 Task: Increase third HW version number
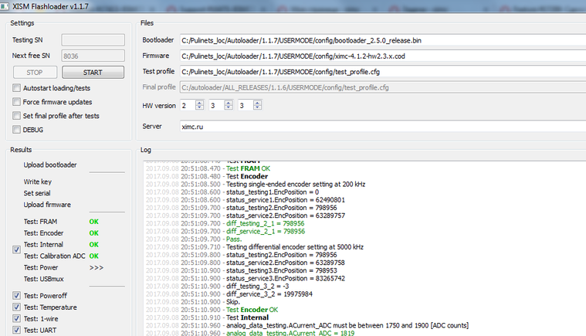tap(258, 103)
